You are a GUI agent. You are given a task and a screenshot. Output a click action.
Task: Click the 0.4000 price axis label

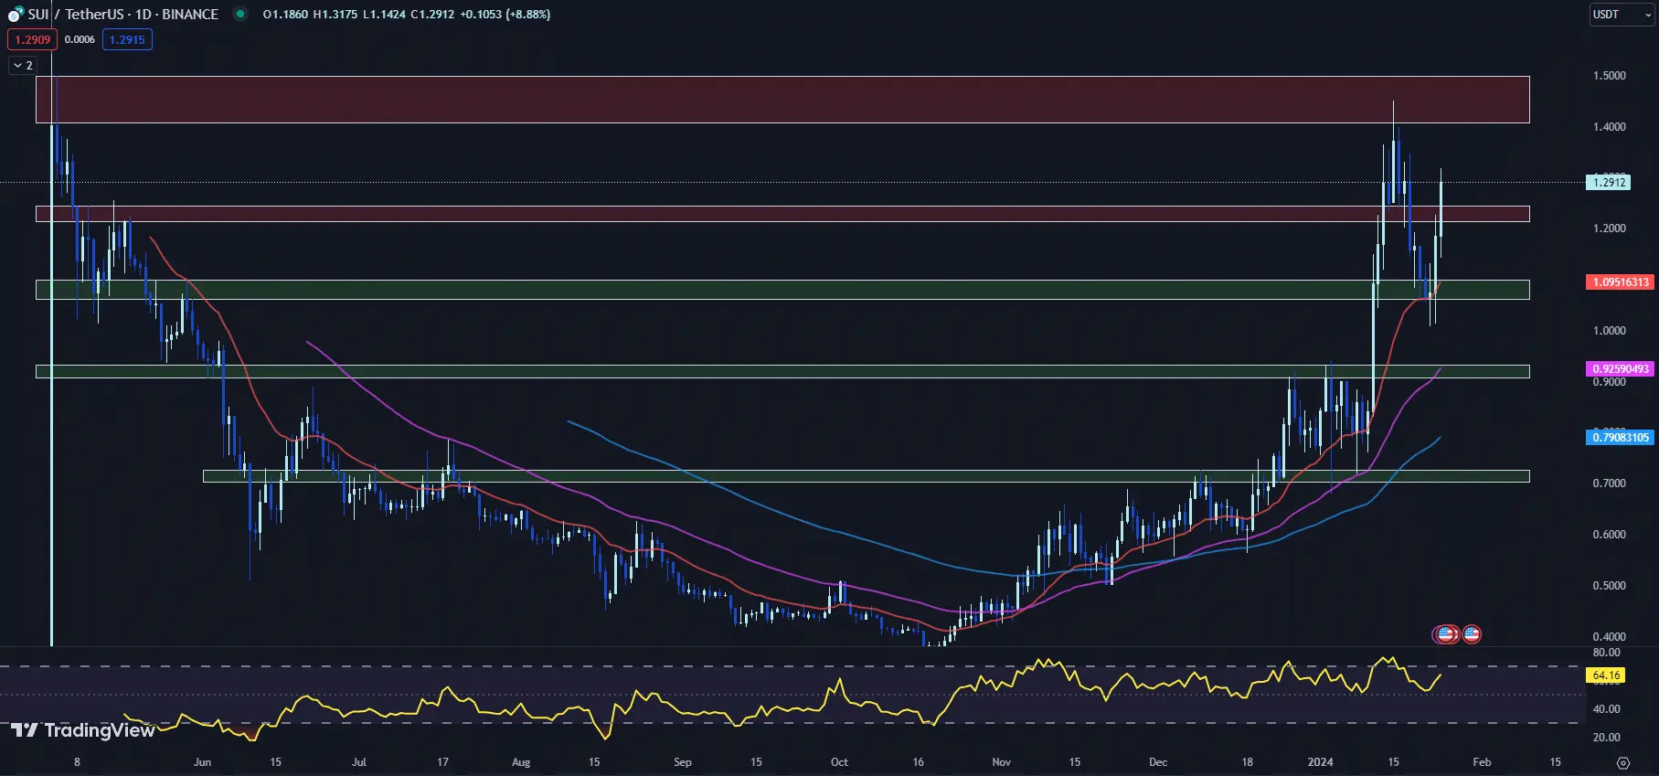pos(1610,637)
